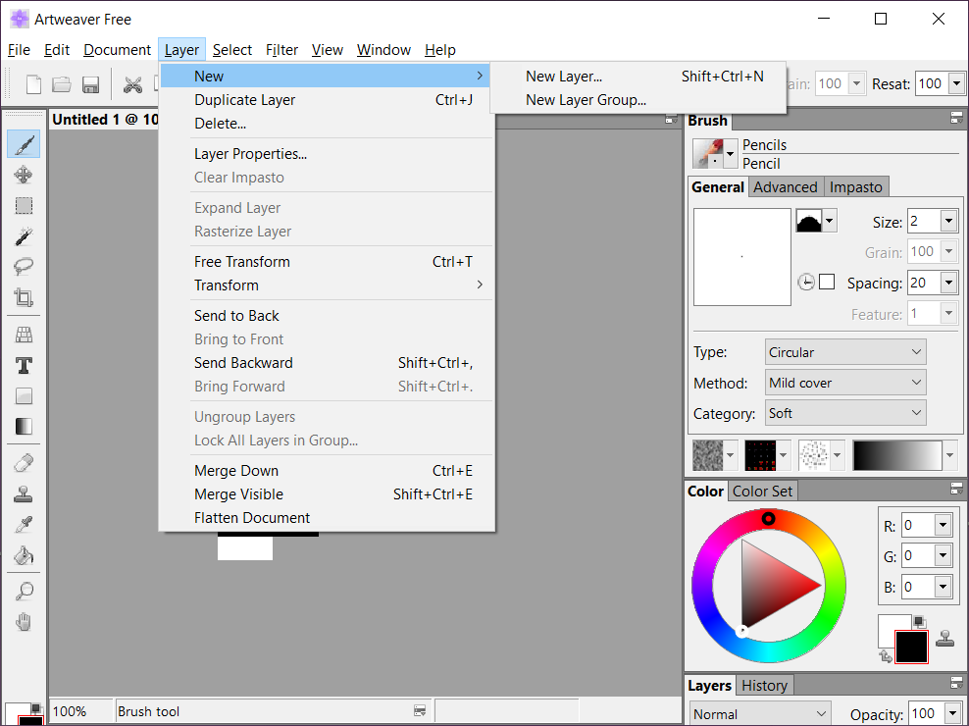Expand the Spacing value dropdown
The height and width of the screenshot is (726, 969).
pos(949,283)
